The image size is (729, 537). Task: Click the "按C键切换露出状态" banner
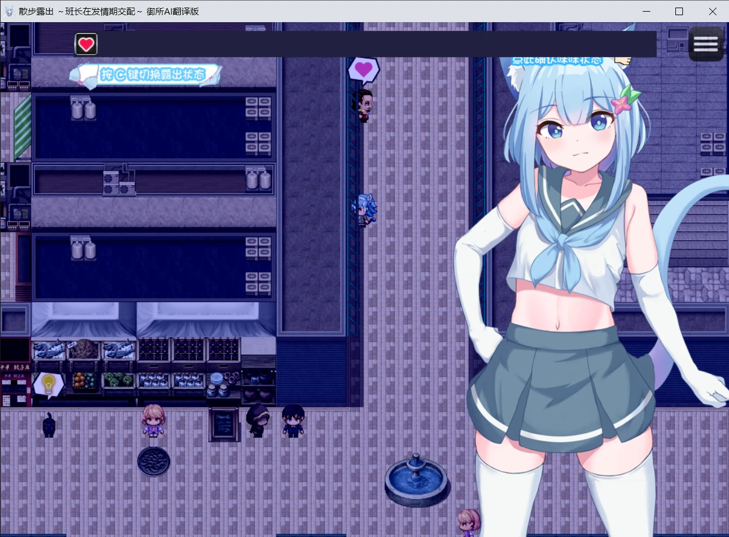pyautogui.click(x=146, y=75)
